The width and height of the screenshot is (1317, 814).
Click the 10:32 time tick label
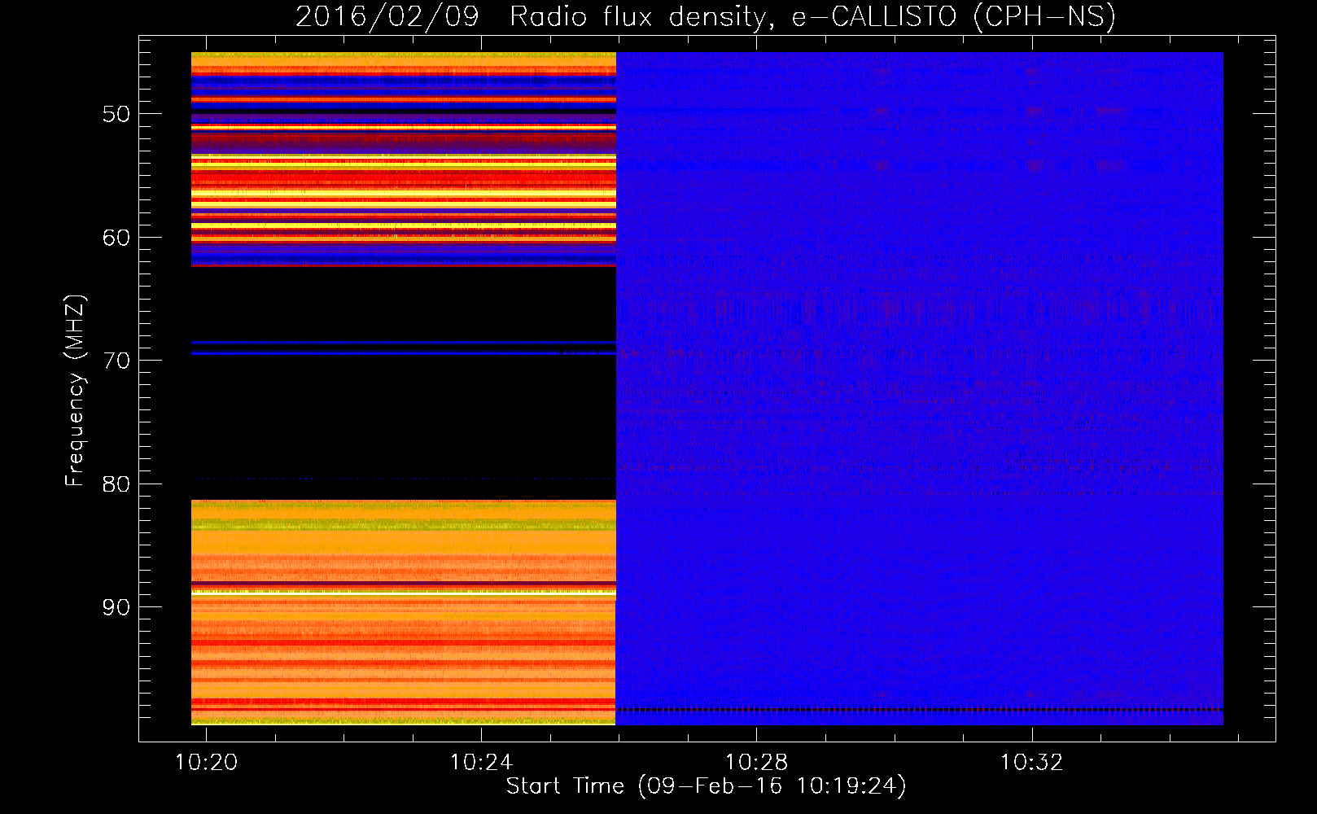coord(1031,762)
